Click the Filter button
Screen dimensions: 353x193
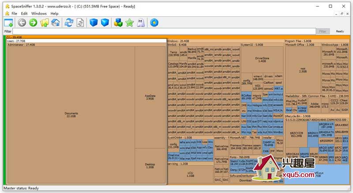pyautogui.click(x=323, y=31)
